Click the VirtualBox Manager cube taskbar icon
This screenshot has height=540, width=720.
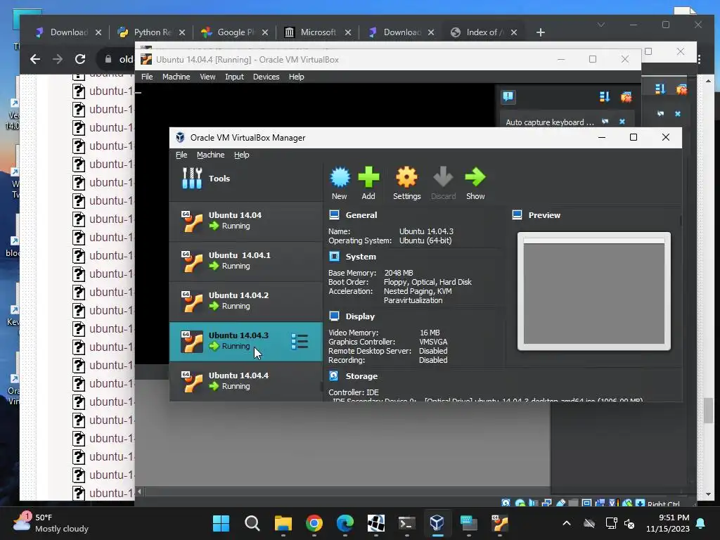(x=437, y=523)
